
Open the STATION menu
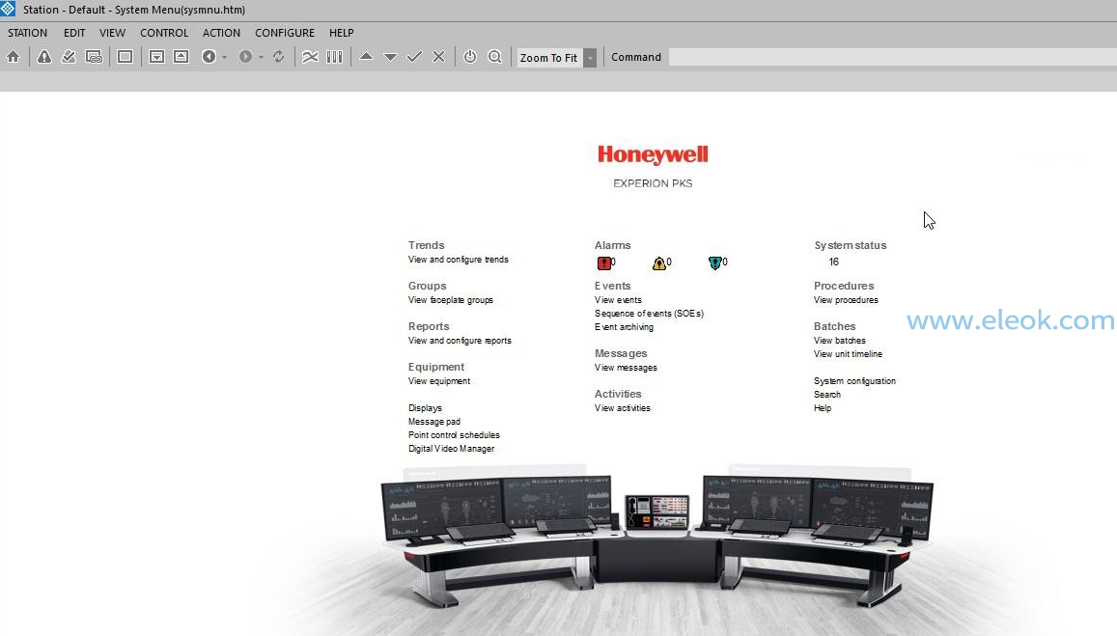tap(28, 33)
